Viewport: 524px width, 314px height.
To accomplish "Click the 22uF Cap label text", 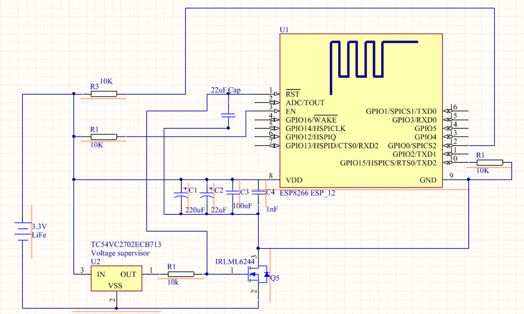I will click(x=226, y=90).
